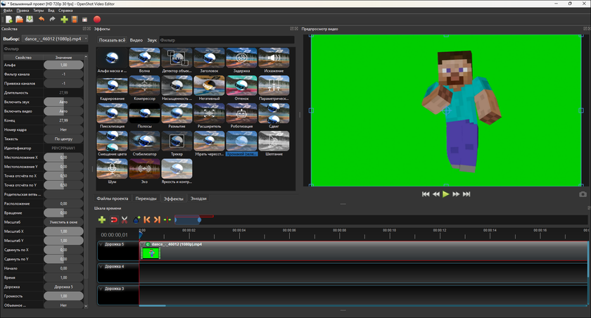Open the Файл menu
This screenshot has height=318, width=591.
point(8,11)
